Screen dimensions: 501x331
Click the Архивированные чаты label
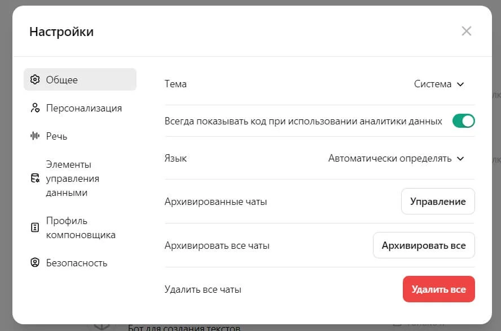[x=216, y=202]
